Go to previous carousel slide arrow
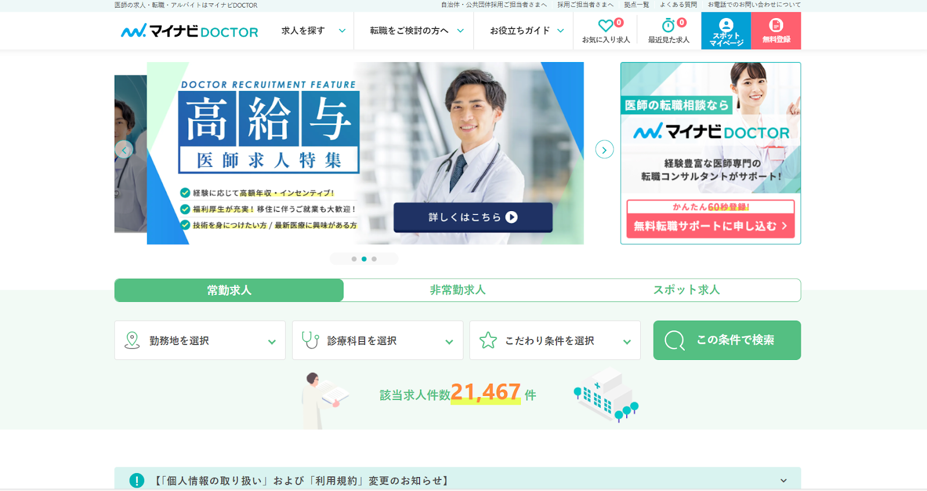 [124, 150]
